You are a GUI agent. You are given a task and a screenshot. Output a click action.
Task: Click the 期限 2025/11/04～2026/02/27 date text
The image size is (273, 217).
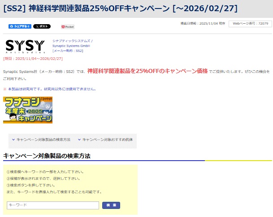point(33,59)
